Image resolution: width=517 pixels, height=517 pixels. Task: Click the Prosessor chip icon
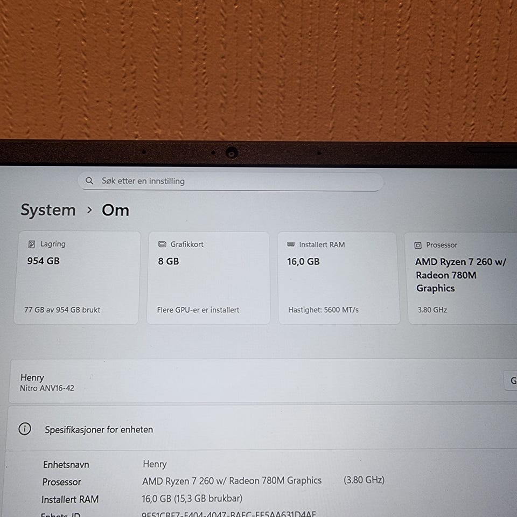click(418, 246)
